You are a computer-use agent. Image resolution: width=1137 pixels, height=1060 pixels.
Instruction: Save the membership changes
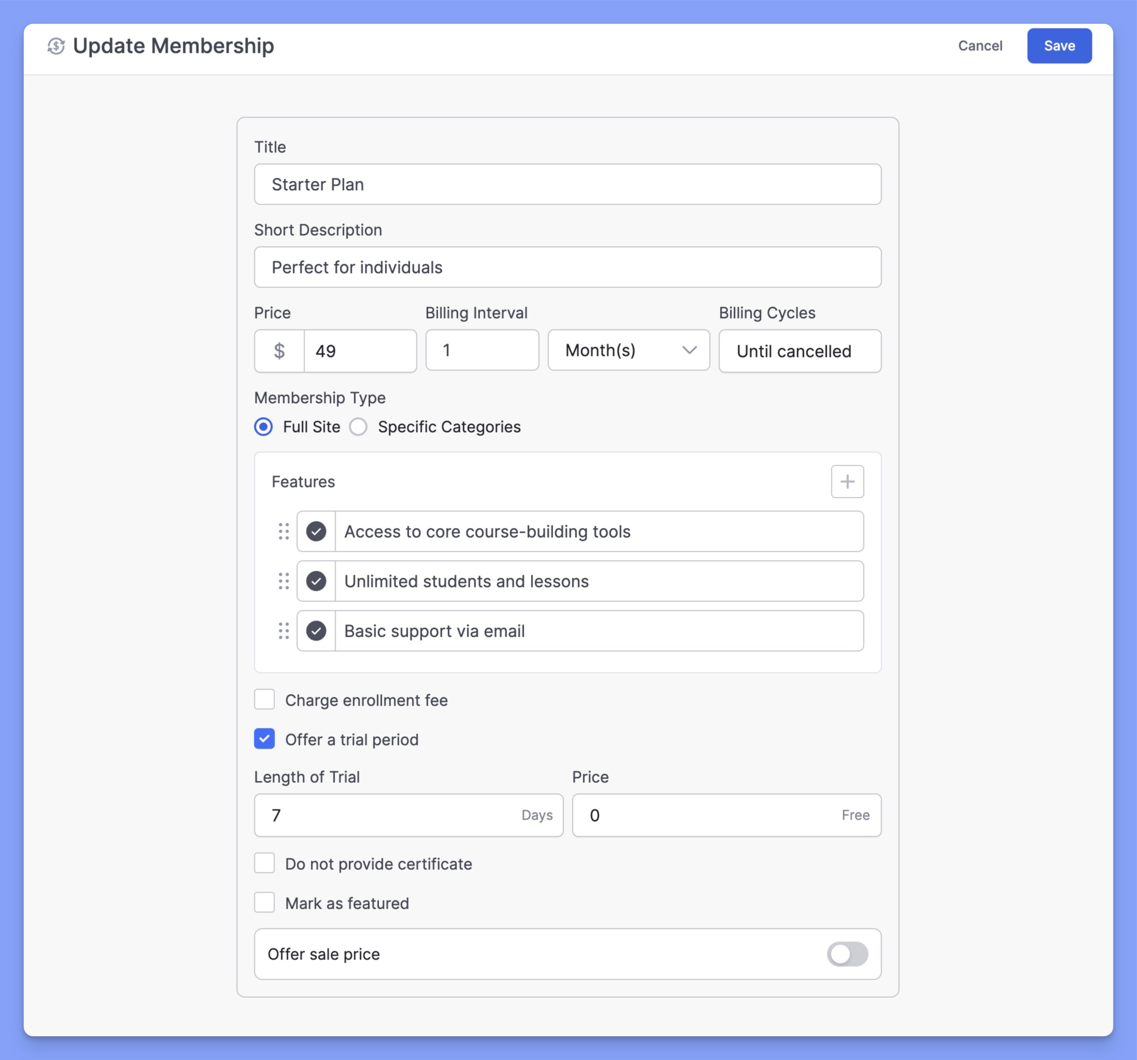point(1059,46)
